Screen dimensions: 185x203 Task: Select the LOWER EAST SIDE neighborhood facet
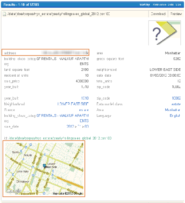coord(73,104)
